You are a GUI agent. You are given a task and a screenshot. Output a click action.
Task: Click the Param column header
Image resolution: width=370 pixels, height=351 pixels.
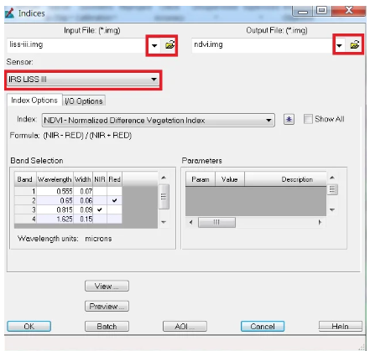[201, 179]
